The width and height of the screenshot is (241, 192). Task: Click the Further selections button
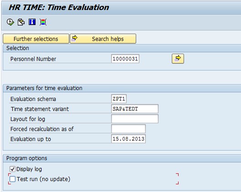[36, 39]
